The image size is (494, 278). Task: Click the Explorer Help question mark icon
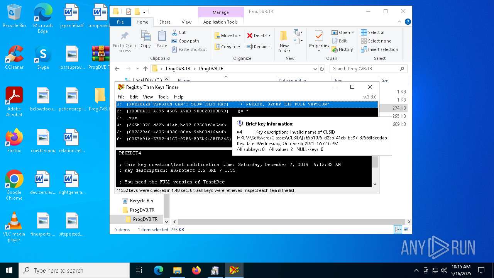coord(408,22)
